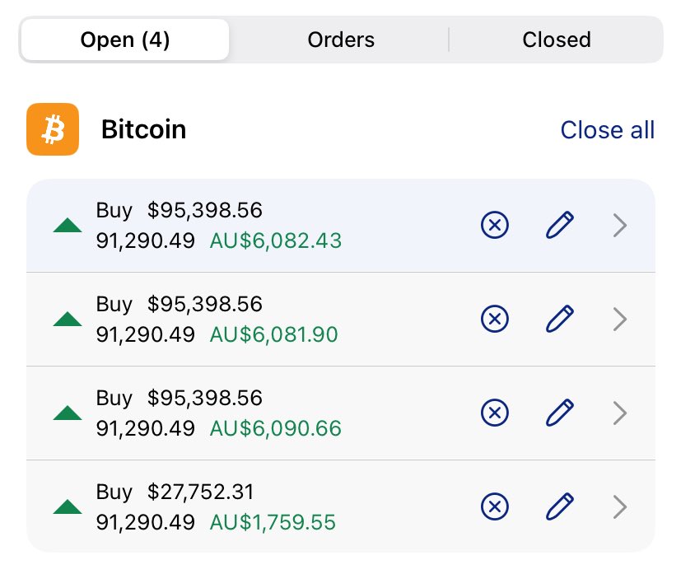
Task: Expand details chevron for AU$6,082.43 position
Action: 620,226
